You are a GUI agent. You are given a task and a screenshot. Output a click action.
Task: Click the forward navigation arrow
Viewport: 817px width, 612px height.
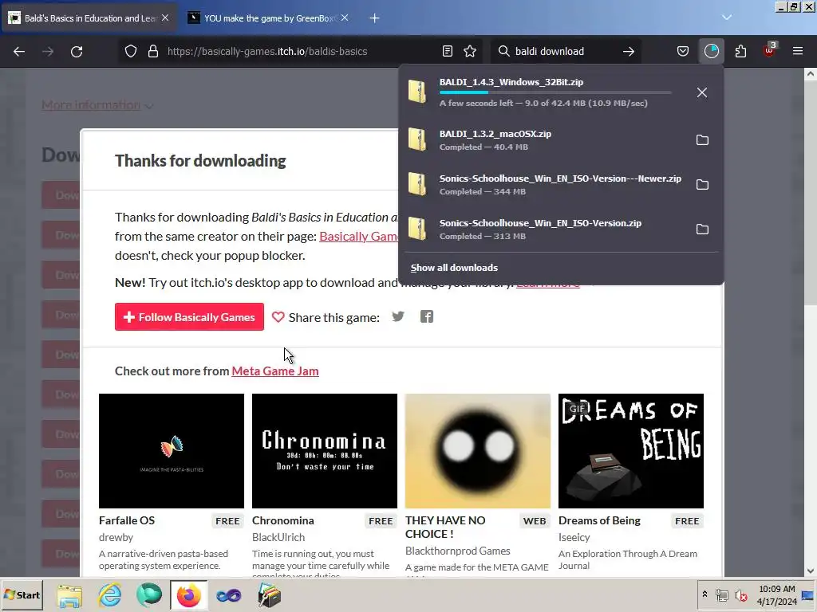(x=48, y=52)
